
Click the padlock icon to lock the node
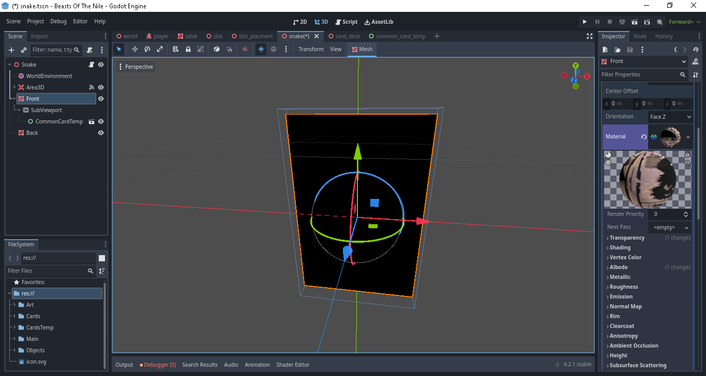188,49
